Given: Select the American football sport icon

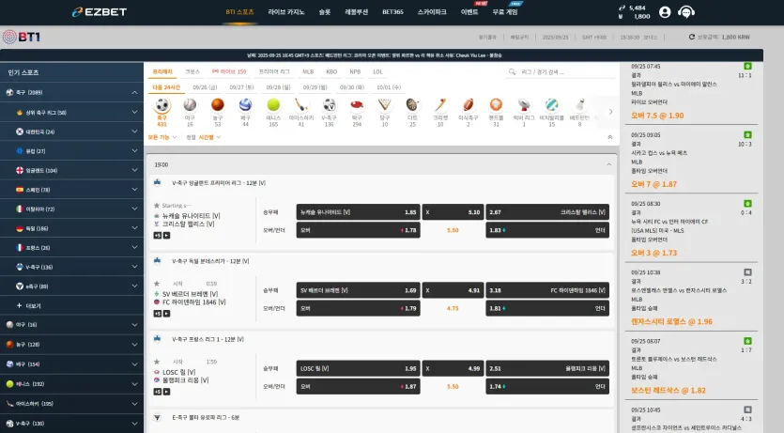Looking at the screenshot, I should pos(468,104).
